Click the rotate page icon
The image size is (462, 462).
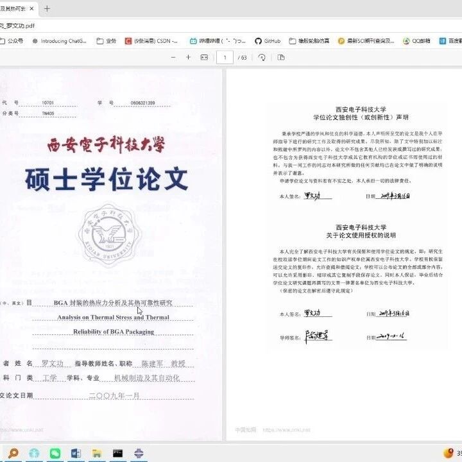pyautogui.click(x=262, y=58)
